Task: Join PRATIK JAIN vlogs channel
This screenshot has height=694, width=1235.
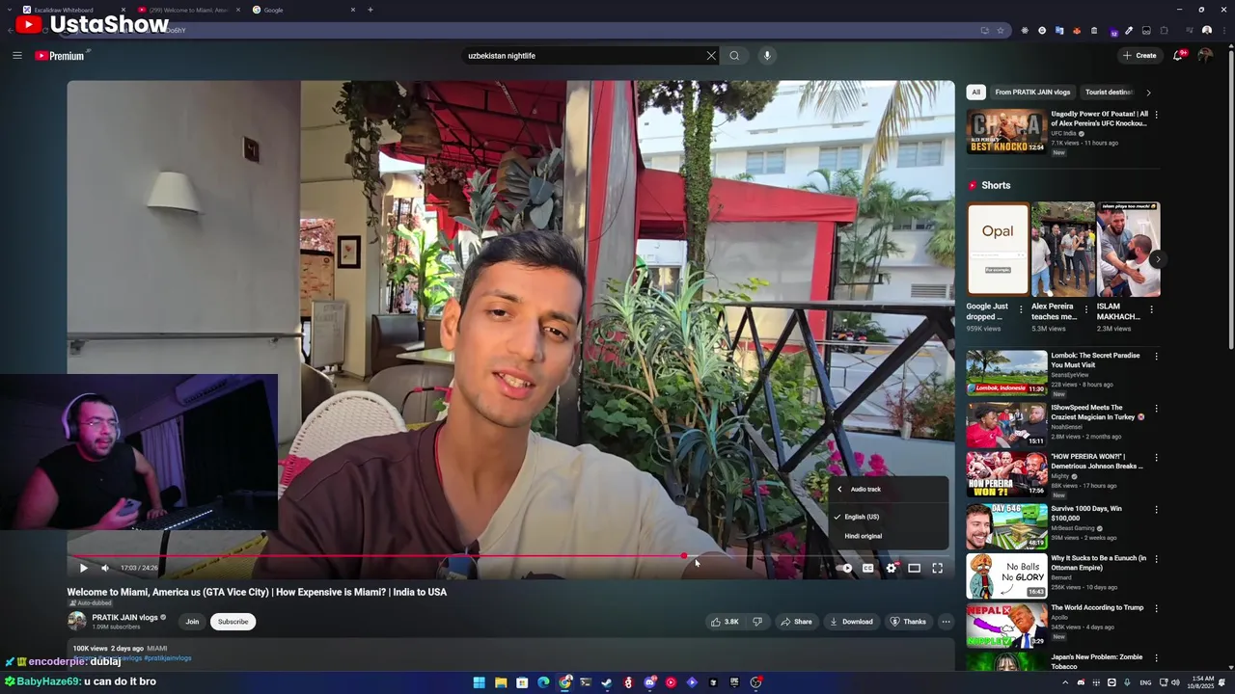Action: pos(192,622)
